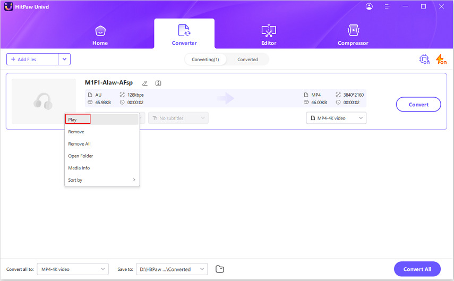Select Play from the context menu
The width and height of the screenshot is (454, 281).
coord(78,120)
